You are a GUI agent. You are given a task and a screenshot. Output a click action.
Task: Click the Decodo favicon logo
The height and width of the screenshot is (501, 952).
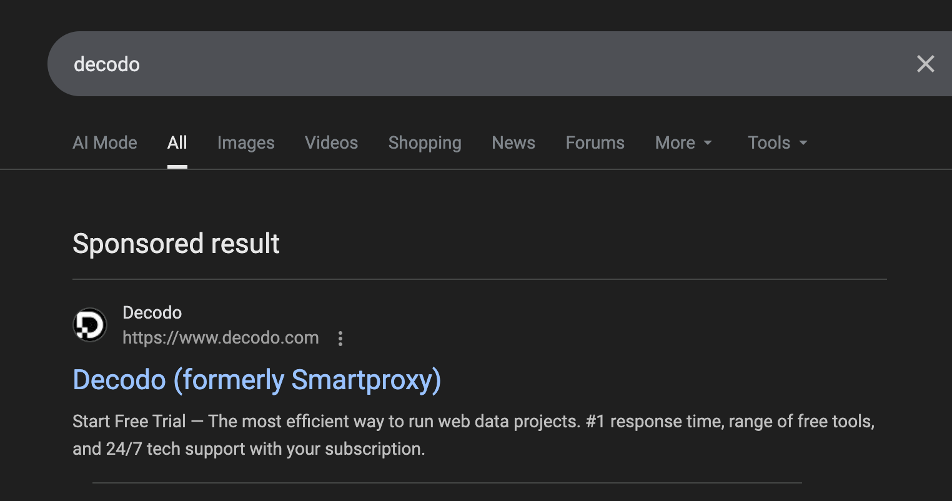pos(90,325)
